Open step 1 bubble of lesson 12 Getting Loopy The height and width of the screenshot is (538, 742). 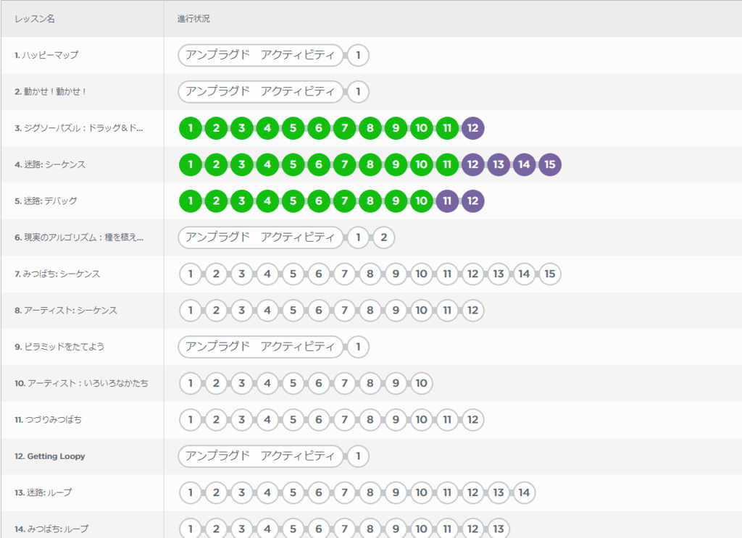(358, 456)
